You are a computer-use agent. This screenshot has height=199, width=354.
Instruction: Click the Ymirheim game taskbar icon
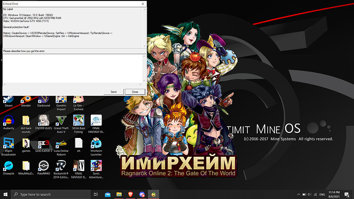pyautogui.click(x=153, y=194)
